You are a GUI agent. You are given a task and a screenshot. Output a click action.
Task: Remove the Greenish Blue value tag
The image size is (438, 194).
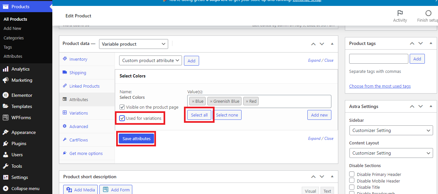pos(211,101)
